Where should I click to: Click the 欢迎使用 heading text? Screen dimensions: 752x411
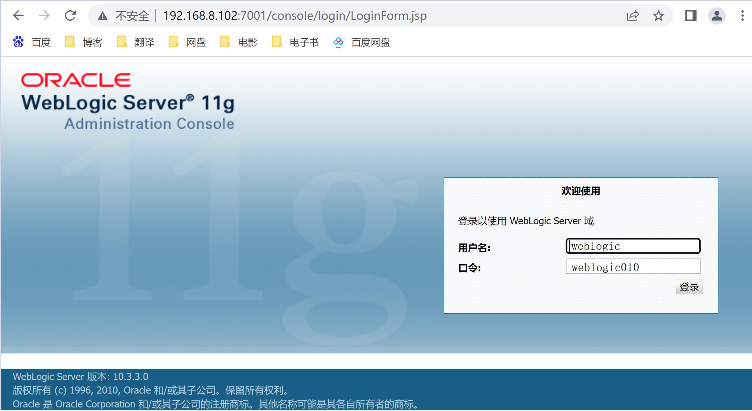coord(580,191)
